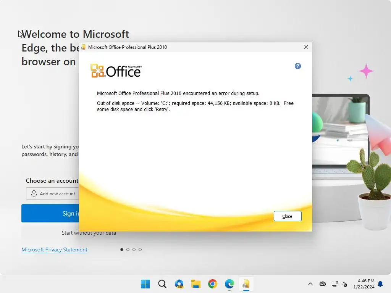Select the fourth page indicator dot
Screen dimensions: 391x293
(x=140, y=250)
